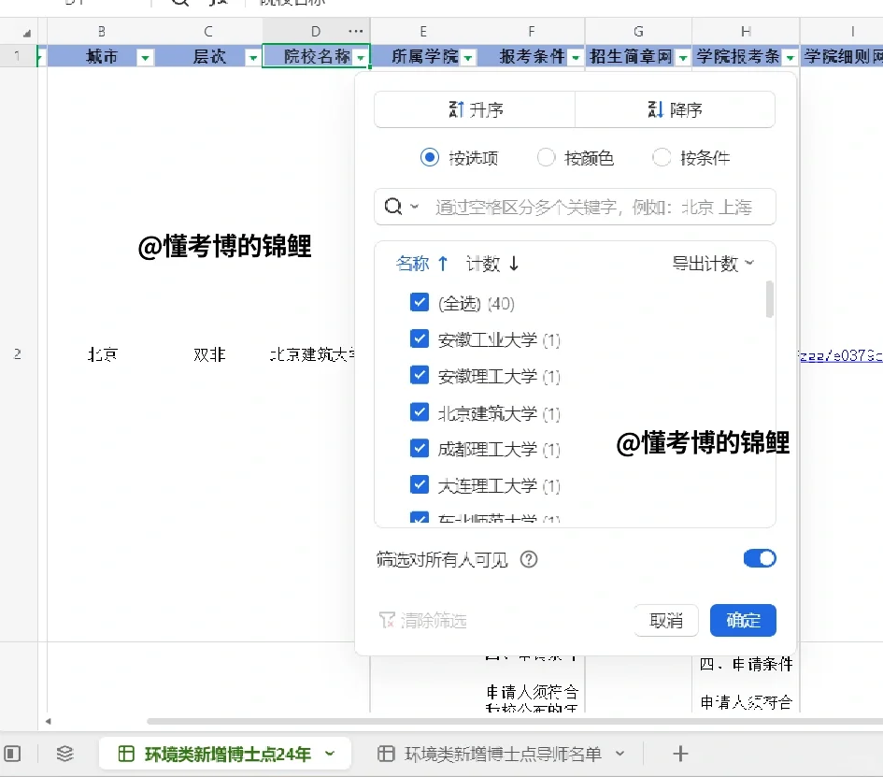Image resolution: width=883 pixels, height=777 pixels.
Task: Open the 学院报考条 column filter dropdown
Action: pos(790,57)
